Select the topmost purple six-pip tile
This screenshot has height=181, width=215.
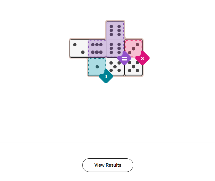[115, 30]
